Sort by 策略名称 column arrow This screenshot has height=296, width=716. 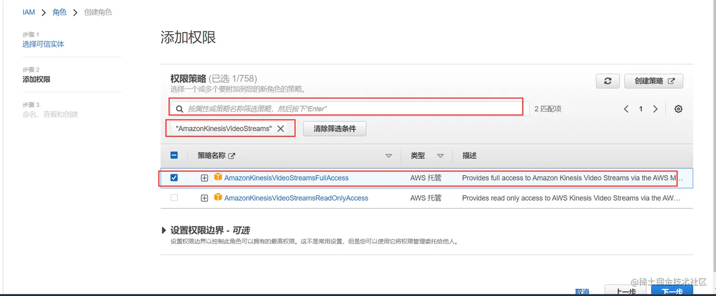[389, 156]
